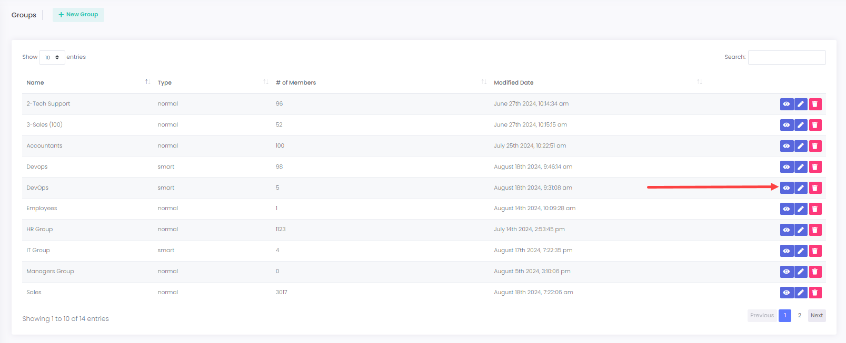The image size is (846, 343).
Task: Click the Next pagination button
Action: click(x=817, y=316)
